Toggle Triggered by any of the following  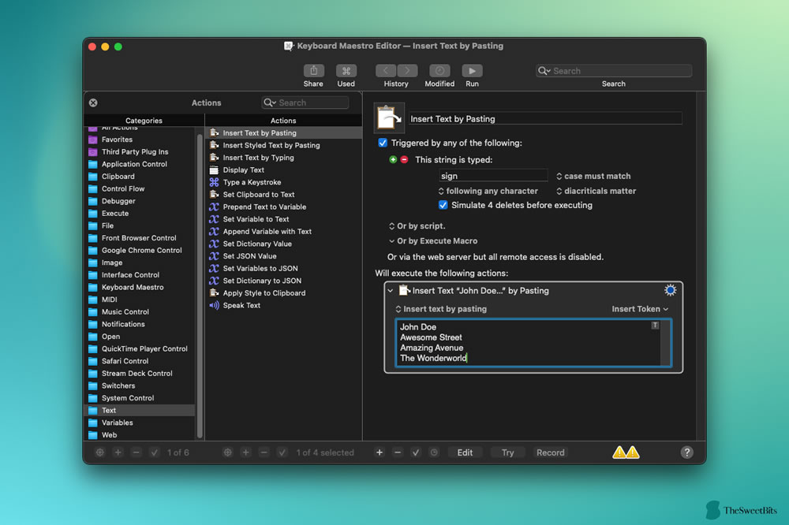point(383,143)
